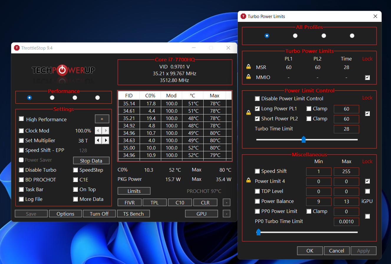Click the GPU button

(202, 214)
